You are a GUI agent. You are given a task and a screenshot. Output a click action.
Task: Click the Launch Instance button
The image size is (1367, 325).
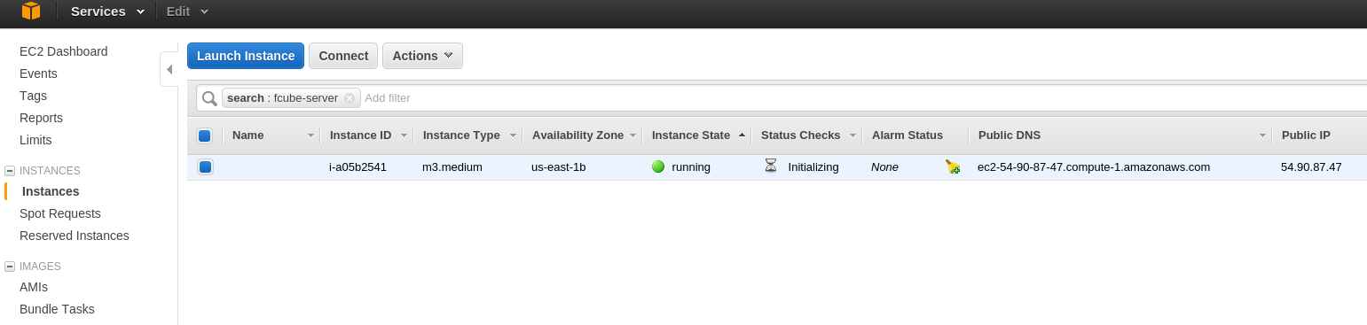(x=246, y=56)
